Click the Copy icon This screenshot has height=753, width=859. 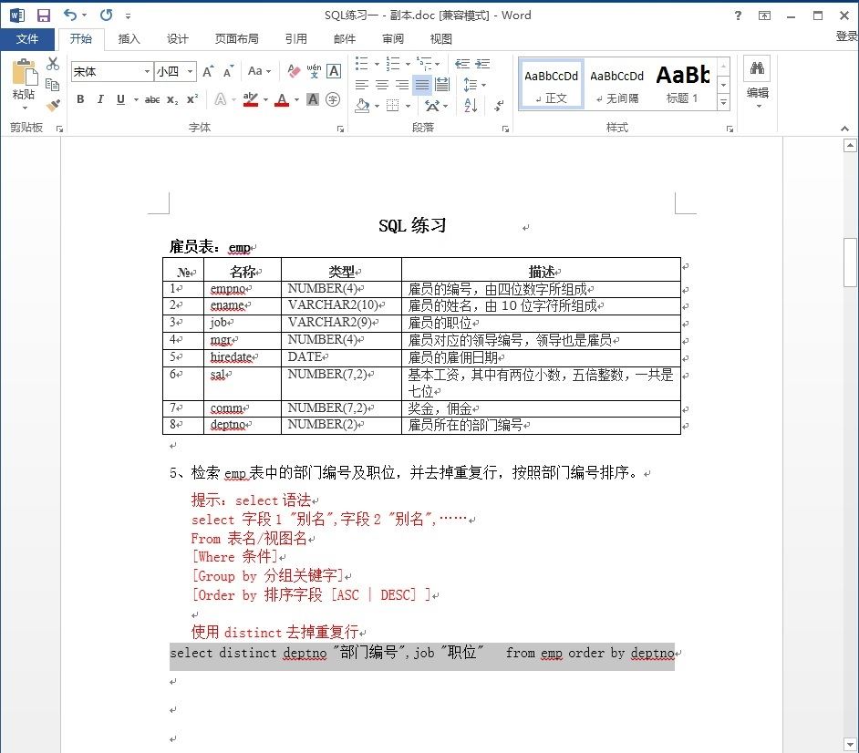click(x=53, y=85)
